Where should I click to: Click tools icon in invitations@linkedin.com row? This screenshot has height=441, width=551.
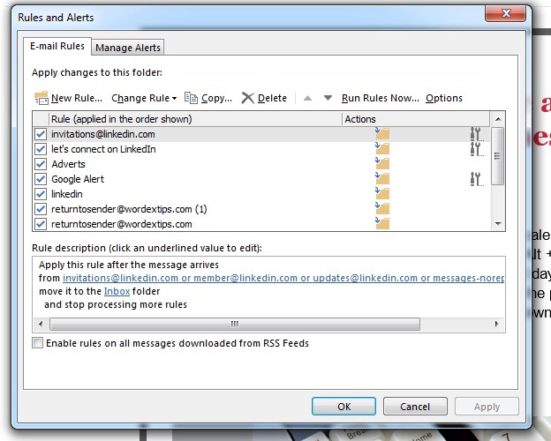click(477, 134)
